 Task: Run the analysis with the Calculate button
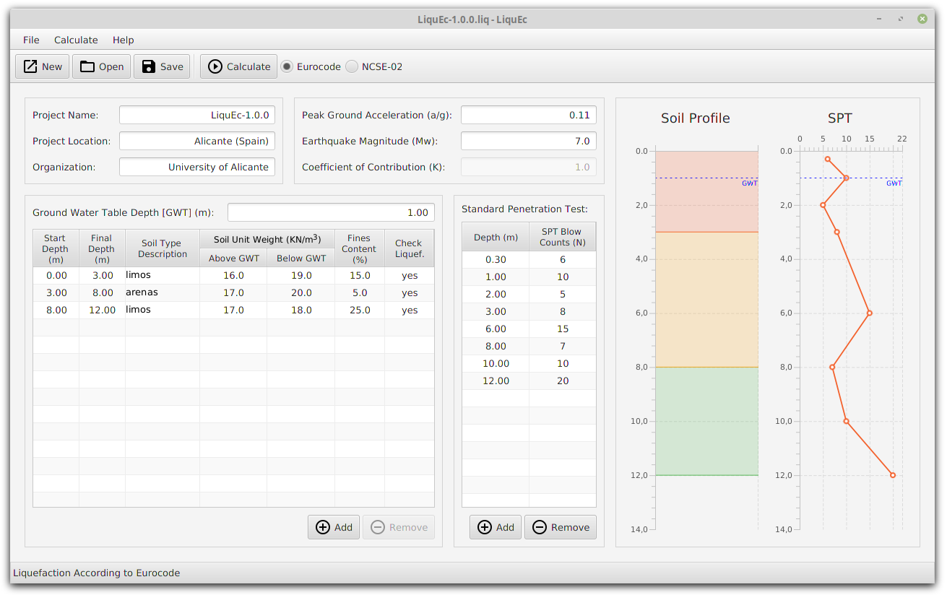pyautogui.click(x=238, y=66)
